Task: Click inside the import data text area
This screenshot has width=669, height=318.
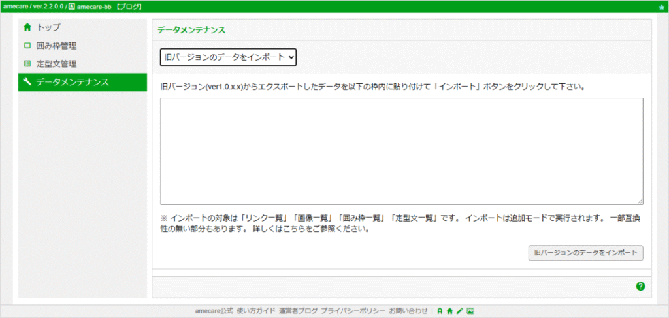Action: [402, 151]
